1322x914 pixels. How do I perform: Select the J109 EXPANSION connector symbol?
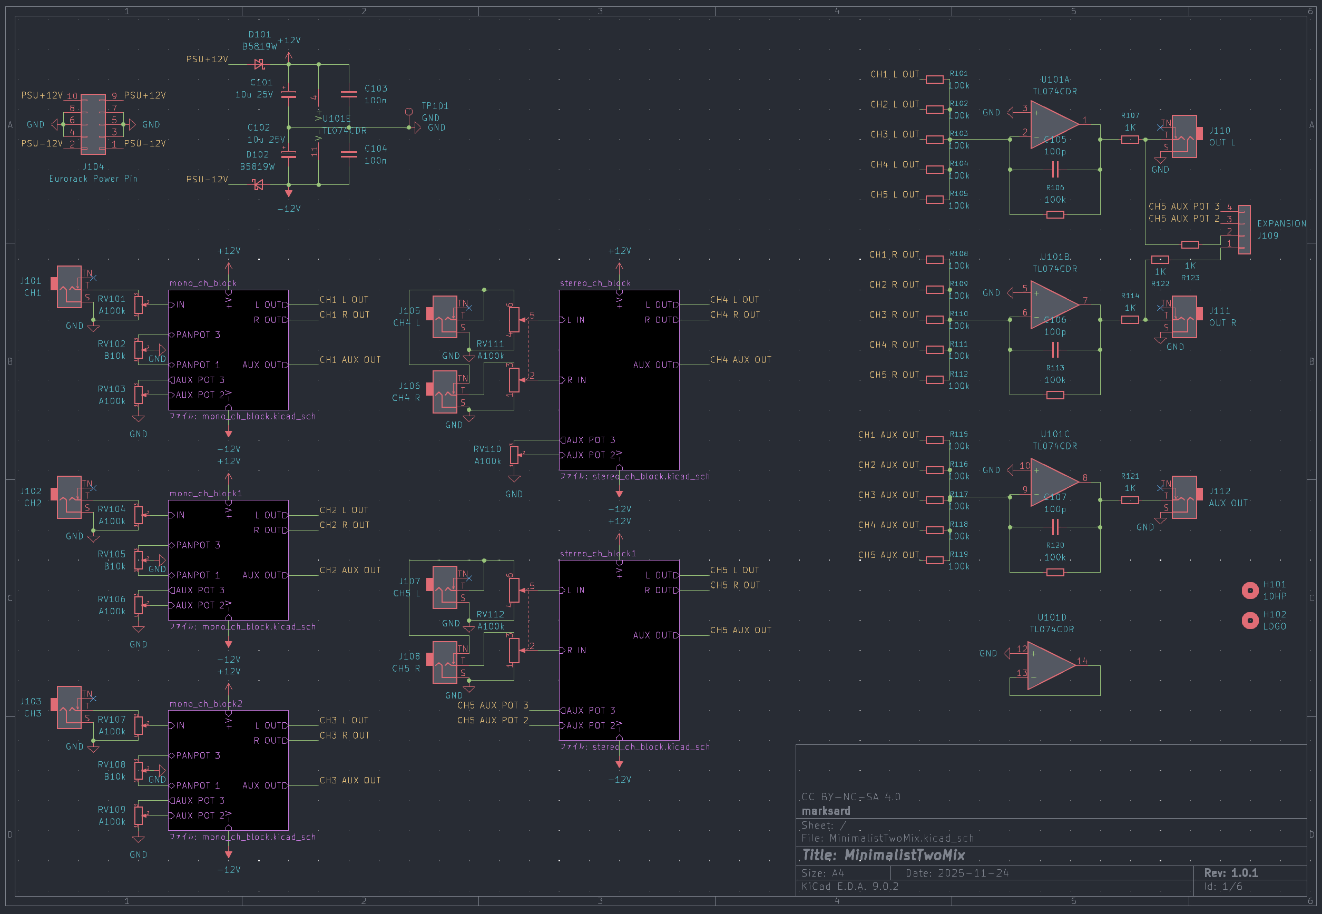[1244, 229]
